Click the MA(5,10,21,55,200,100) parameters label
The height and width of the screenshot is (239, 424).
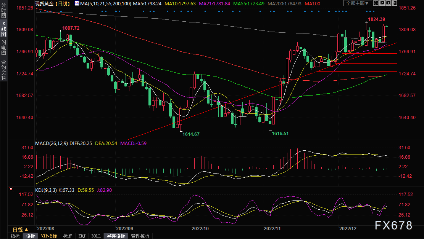coord(105,3)
